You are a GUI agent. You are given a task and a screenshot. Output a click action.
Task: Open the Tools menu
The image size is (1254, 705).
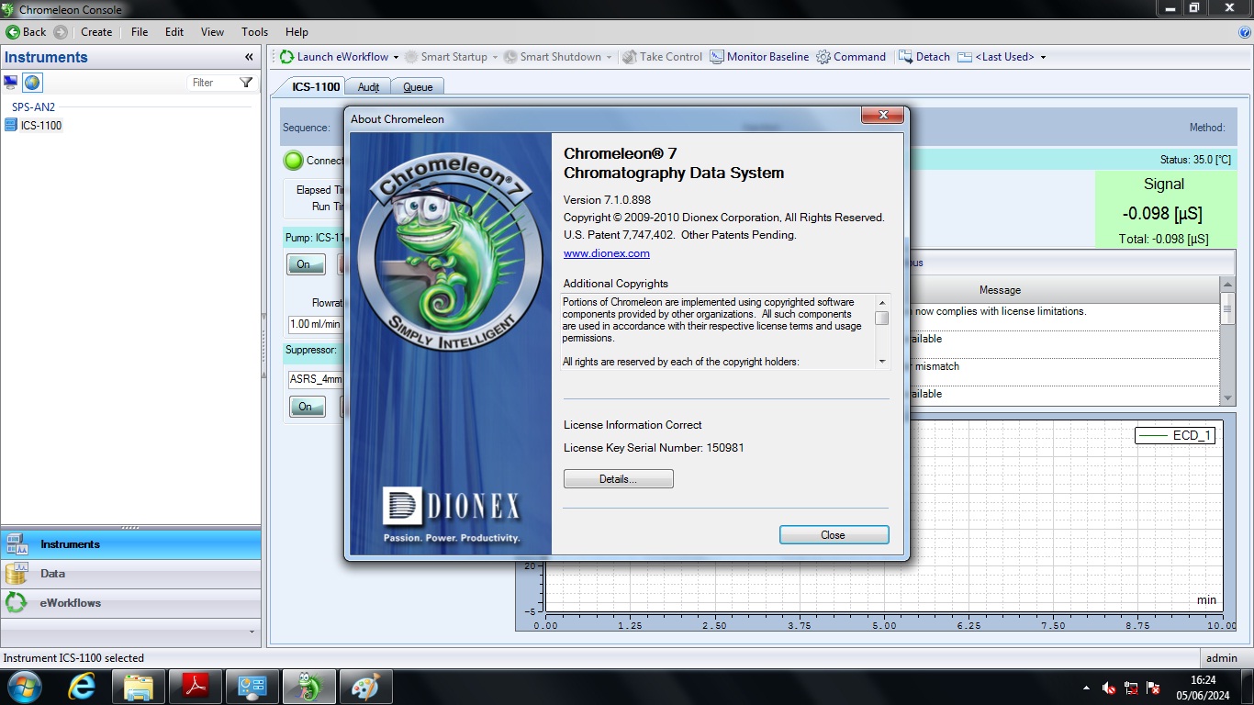point(254,31)
